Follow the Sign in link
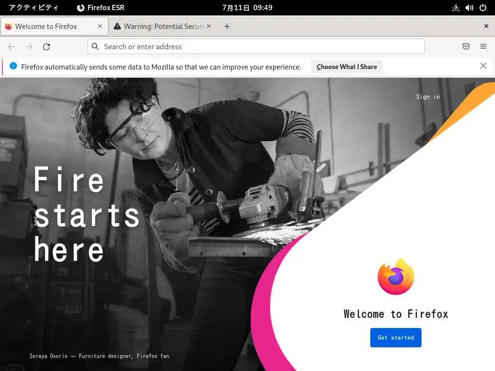The width and height of the screenshot is (495, 371). (428, 97)
